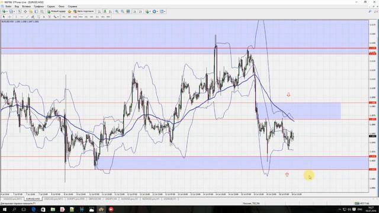Toggle chart shift
The width and height of the screenshot is (379, 213).
click(140, 11)
